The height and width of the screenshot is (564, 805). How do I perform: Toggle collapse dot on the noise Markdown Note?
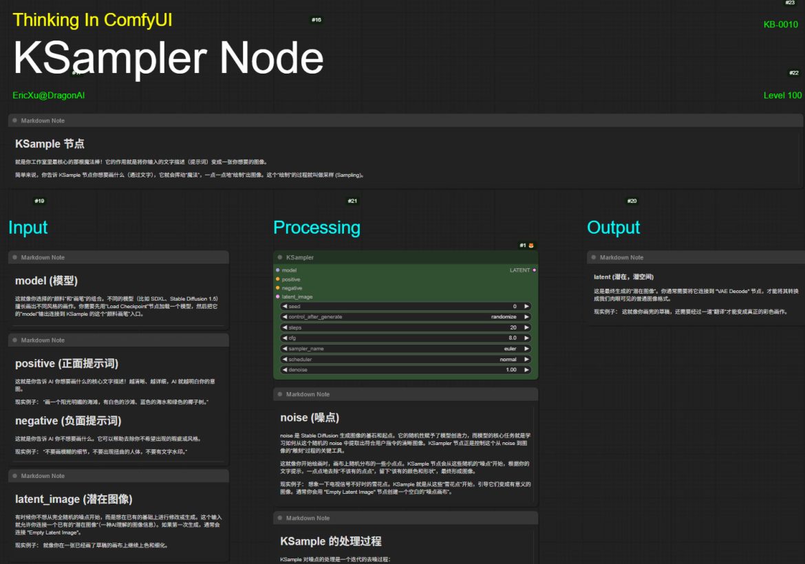tap(280, 395)
